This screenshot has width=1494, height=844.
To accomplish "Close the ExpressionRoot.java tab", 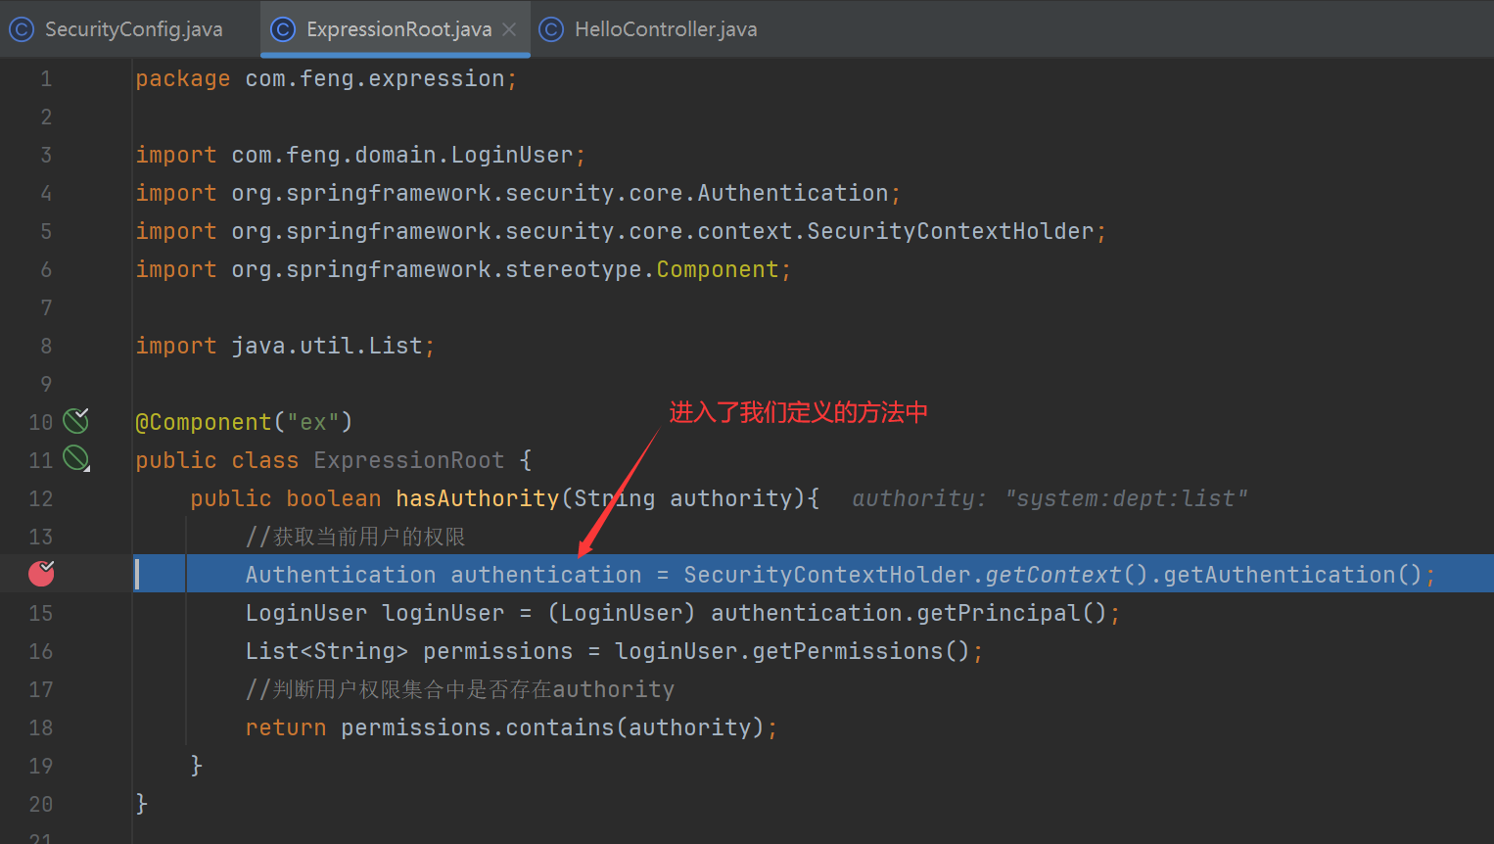I will (509, 29).
